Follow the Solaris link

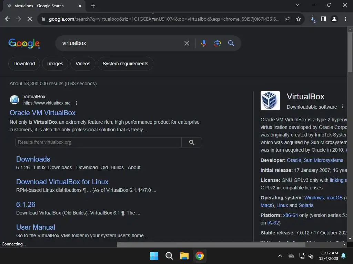click(x=306, y=206)
